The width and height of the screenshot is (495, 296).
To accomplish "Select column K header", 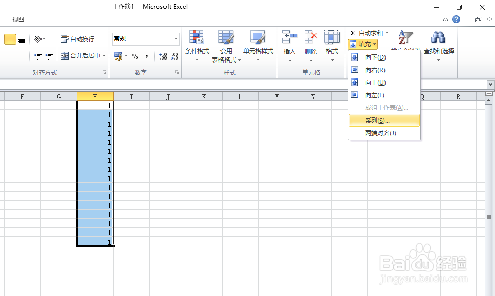I will pyautogui.click(x=204, y=96).
